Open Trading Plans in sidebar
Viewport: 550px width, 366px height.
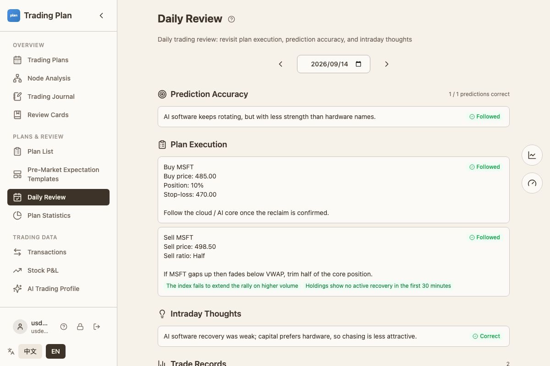[x=58, y=60]
